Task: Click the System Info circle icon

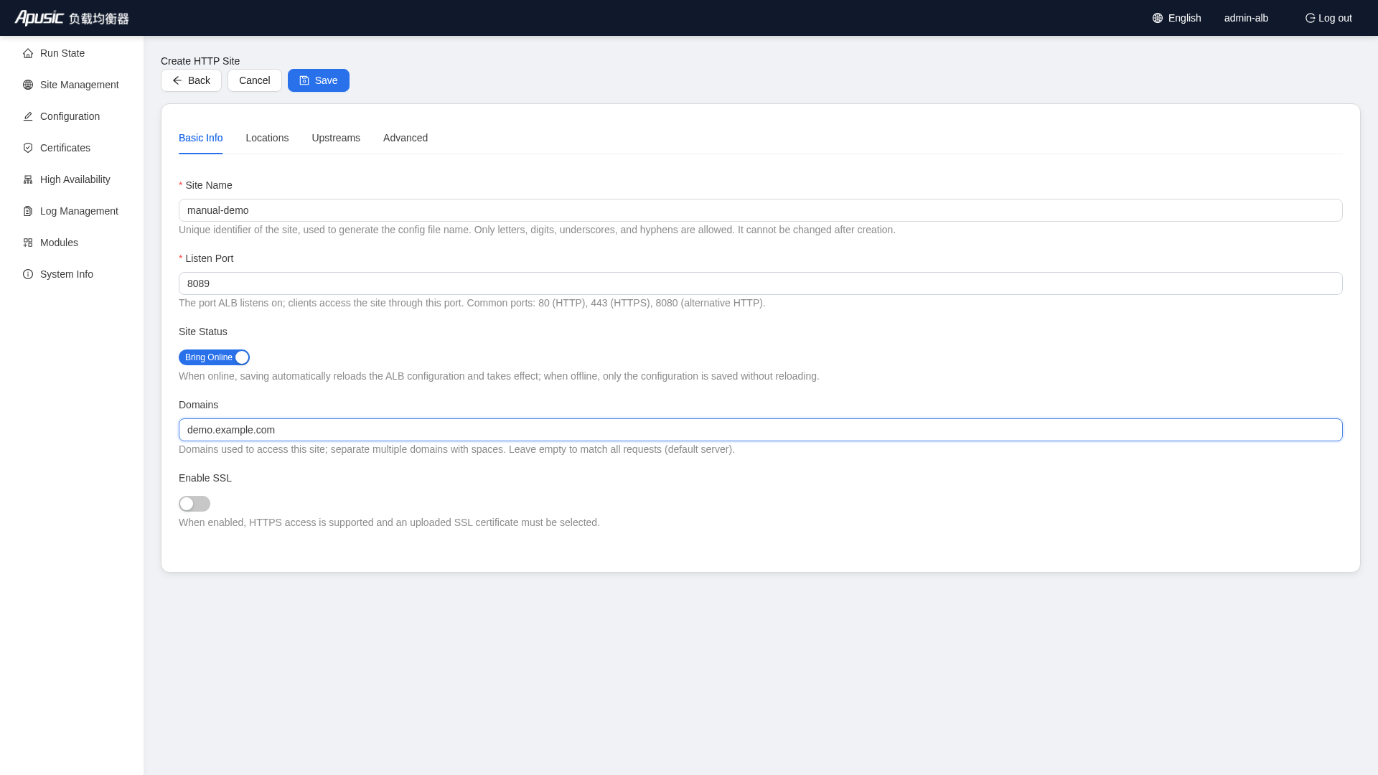Action: pos(28,274)
